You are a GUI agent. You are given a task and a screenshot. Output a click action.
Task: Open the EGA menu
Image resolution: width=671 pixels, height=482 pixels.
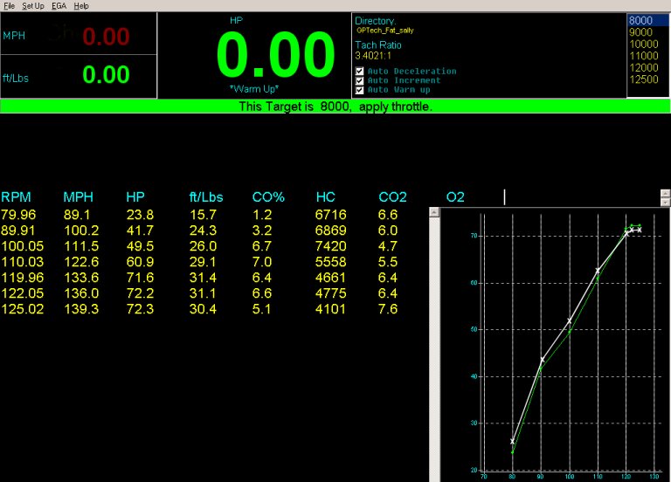[x=59, y=5]
